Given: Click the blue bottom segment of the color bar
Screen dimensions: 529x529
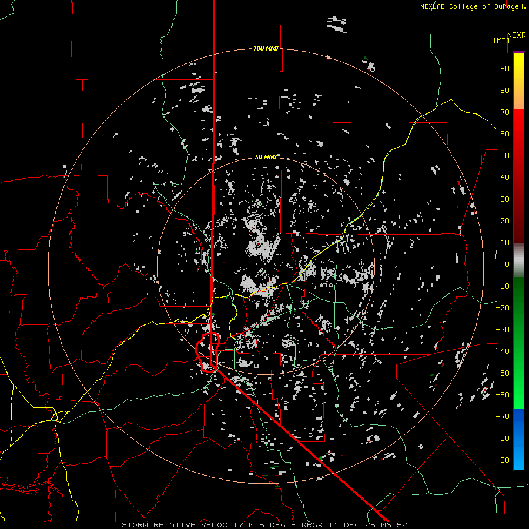Looking at the screenshot, I should (x=519, y=440).
